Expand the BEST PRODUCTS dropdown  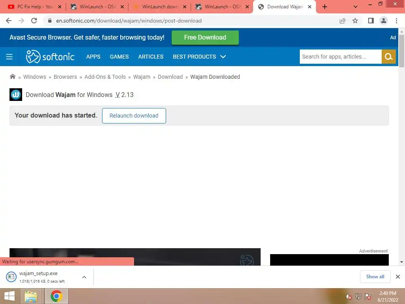tap(199, 57)
